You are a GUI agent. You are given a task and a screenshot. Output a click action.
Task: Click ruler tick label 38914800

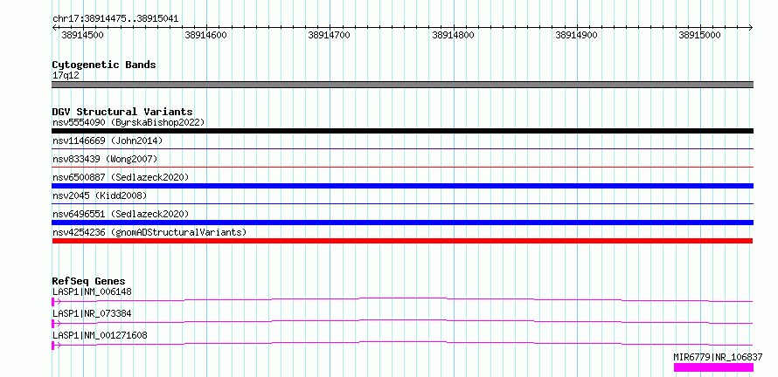(x=453, y=35)
